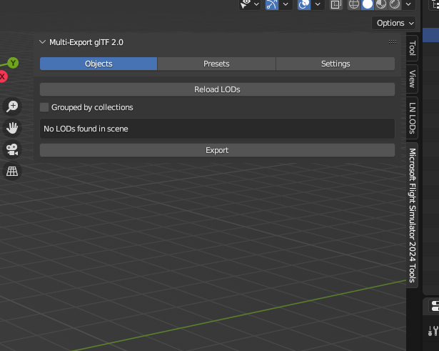Click the Reload LODs button
Viewport: 439px width, 351px height.
[x=217, y=89]
